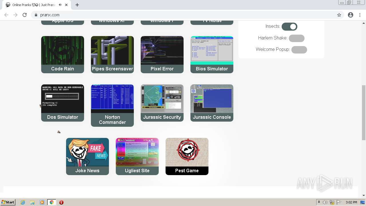This screenshot has height=206, width=366.
Task: Show hidden system tray icons
Action: coord(319,202)
